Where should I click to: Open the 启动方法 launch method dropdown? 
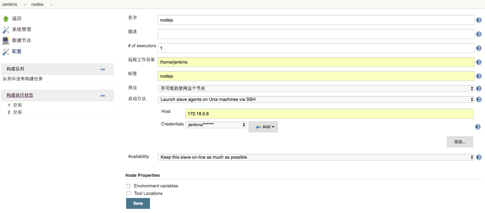pos(316,99)
